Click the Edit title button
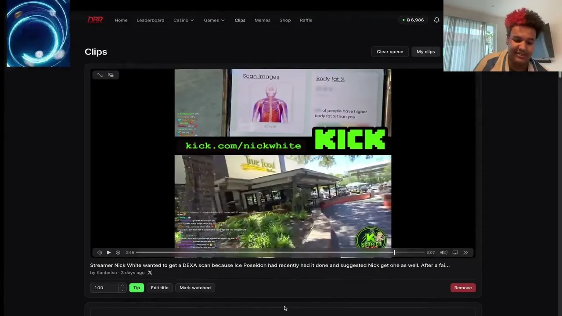This screenshot has height=316, width=562. pyautogui.click(x=159, y=288)
